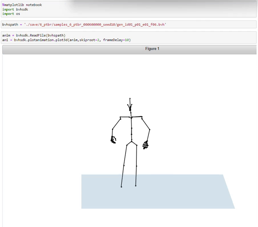This screenshot has width=258, height=227.
Task: Click the '%matplotlib notebook' line
Action: tap(22, 5)
